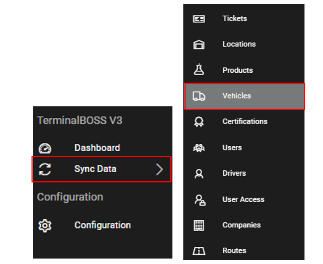Click the Users group icon
Screen dimensions: 323x264
pos(199,148)
